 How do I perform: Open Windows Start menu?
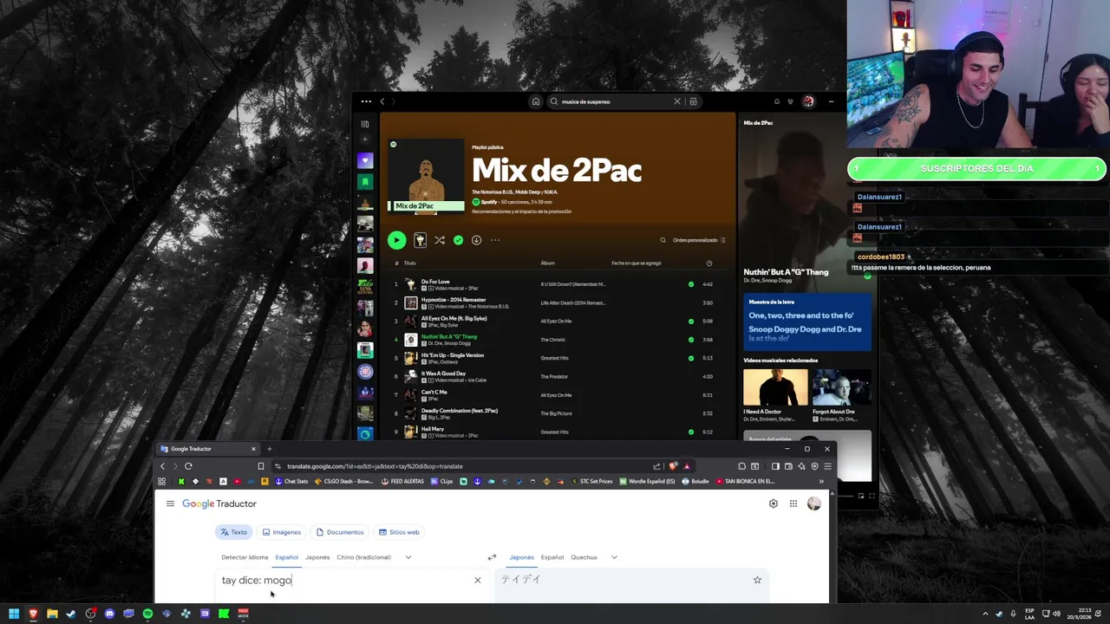(x=14, y=614)
